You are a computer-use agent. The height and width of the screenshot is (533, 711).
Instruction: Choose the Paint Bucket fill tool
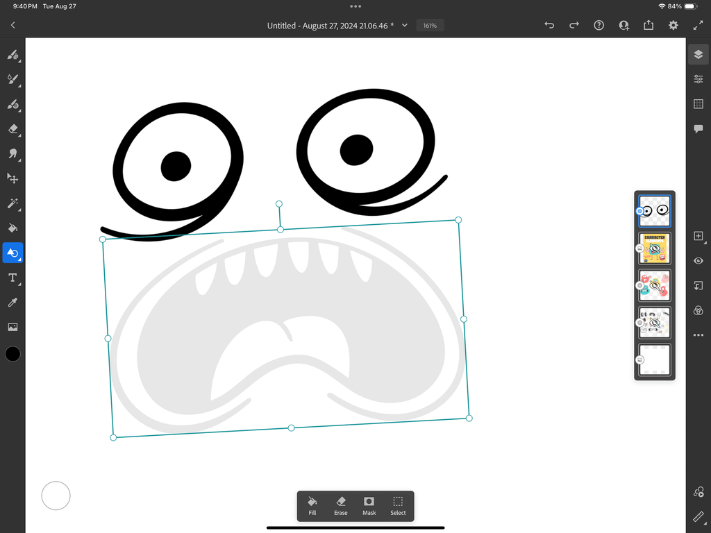tap(12, 228)
